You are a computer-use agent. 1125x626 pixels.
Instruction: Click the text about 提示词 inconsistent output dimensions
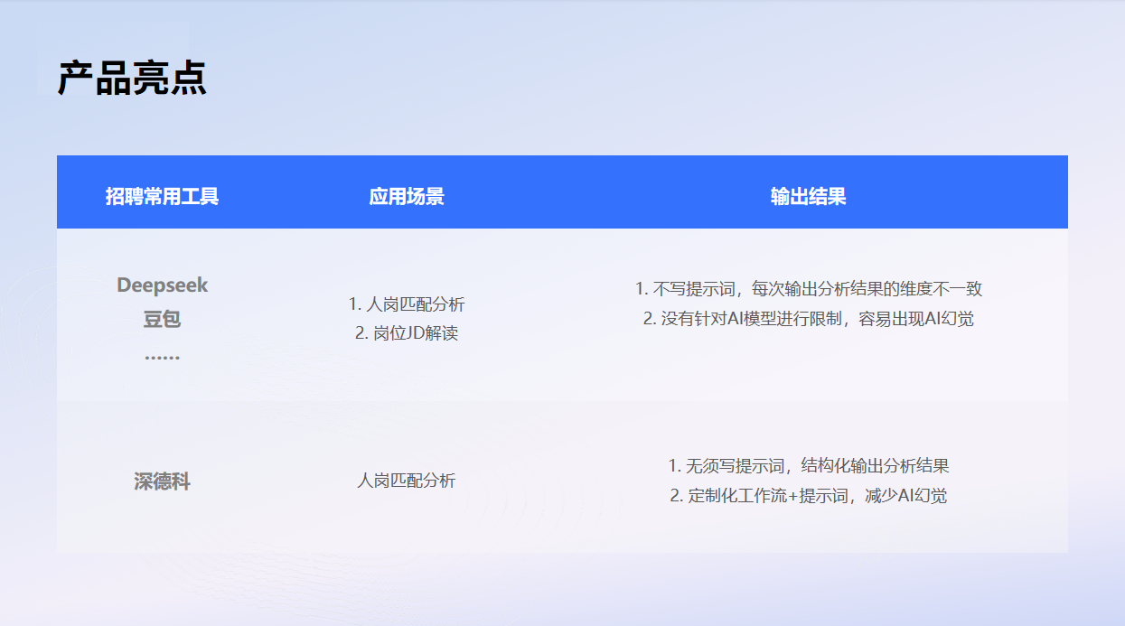(809, 287)
